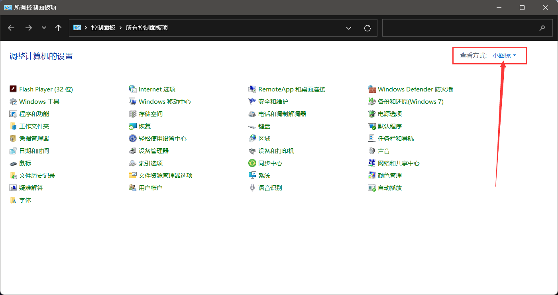558x295 pixels.
Task: Click the Windows 移动中心 icon
Action: tap(133, 101)
